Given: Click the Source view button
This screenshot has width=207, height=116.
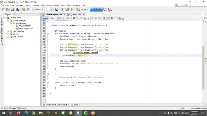Looking at the screenshot, I should tap(45, 18).
